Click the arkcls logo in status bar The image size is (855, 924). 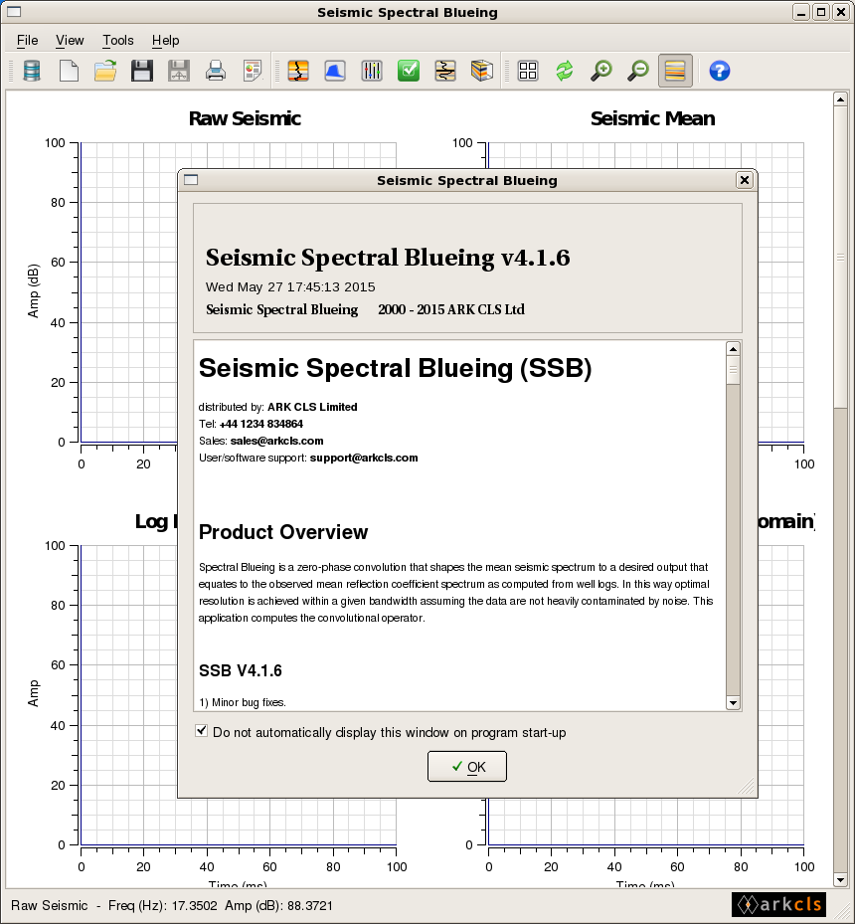tap(778, 904)
